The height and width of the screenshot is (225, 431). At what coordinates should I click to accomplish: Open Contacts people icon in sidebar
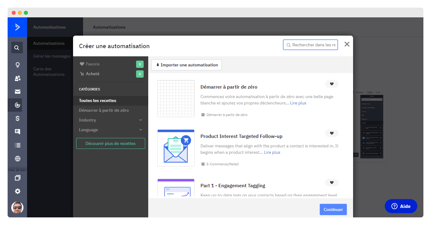tap(18, 78)
